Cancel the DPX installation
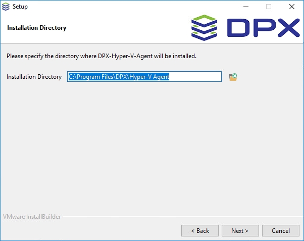Screen dimensions: 304x241 click(x=281, y=230)
